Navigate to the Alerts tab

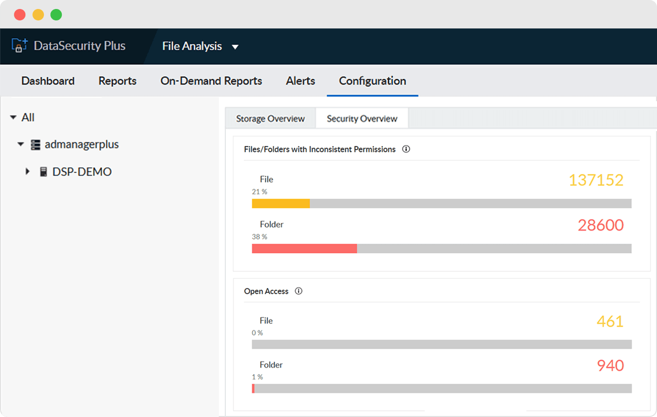pos(300,81)
